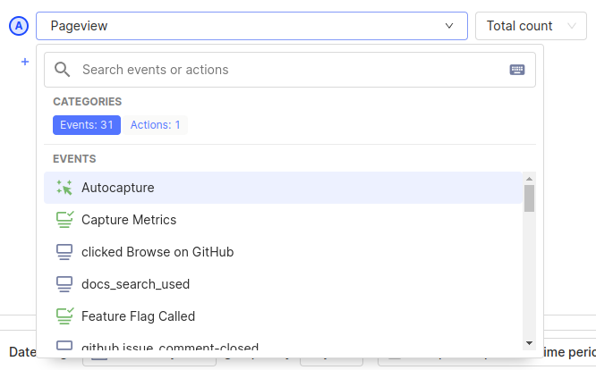Choose docs_search_used from the list
This screenshot has height=370, width=596.
click(x=135, y=284)
